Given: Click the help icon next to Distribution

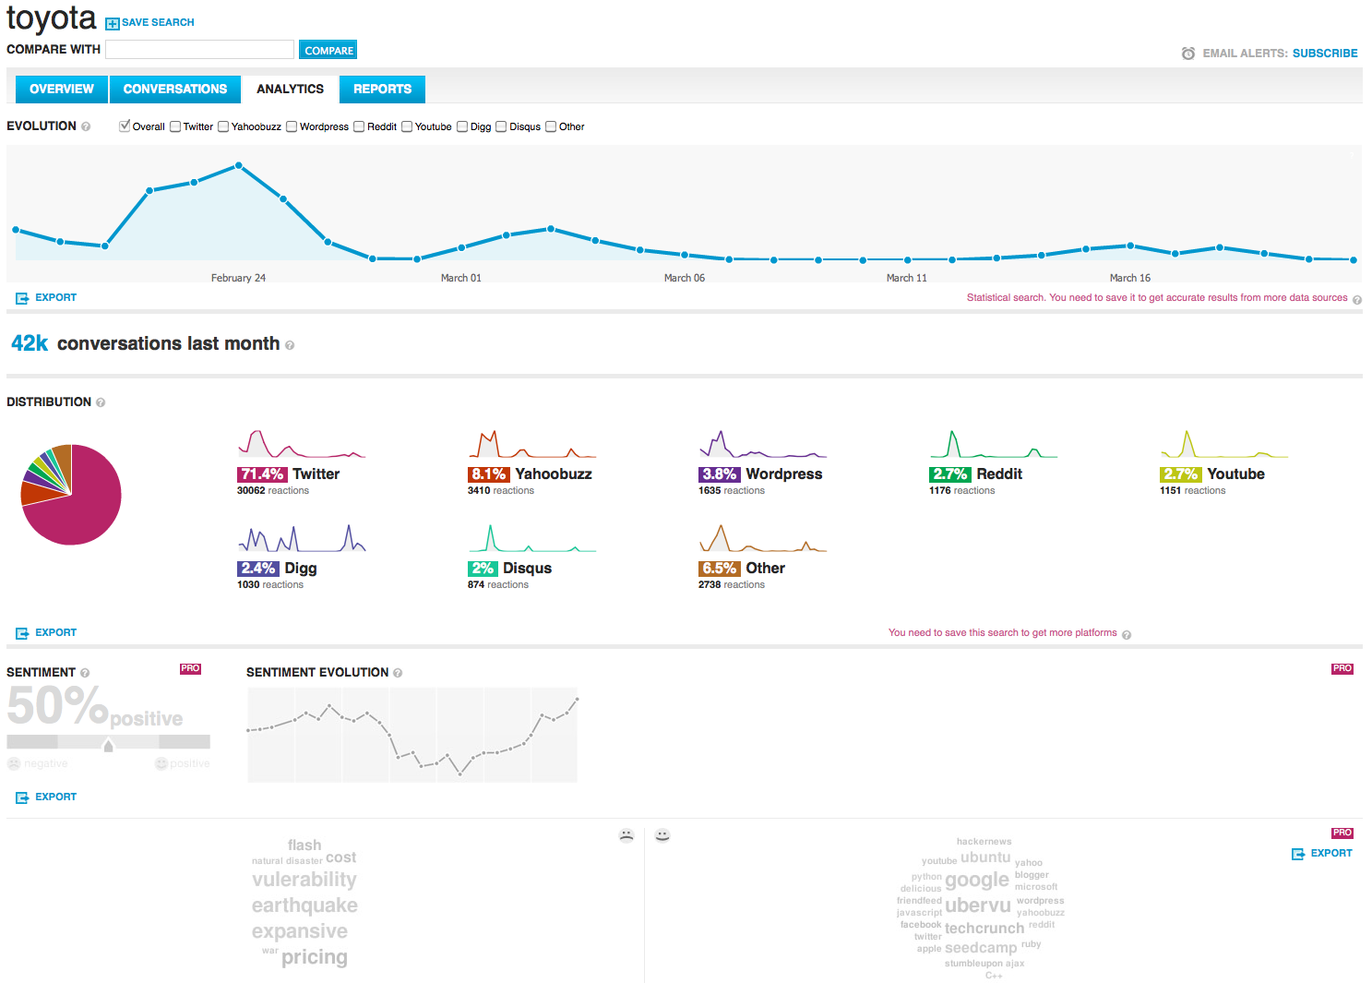Looking at the screenshot, I should coord(101,402).
